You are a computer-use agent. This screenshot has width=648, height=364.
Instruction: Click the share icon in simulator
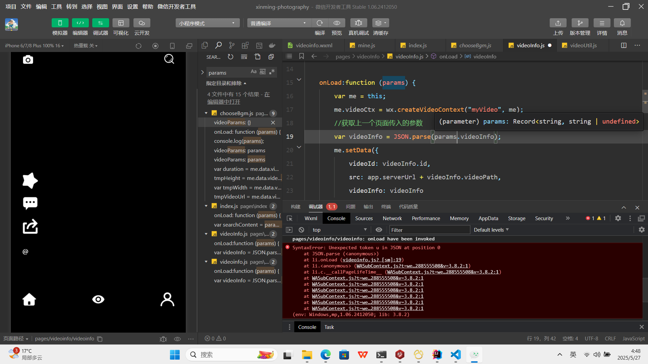30,227
